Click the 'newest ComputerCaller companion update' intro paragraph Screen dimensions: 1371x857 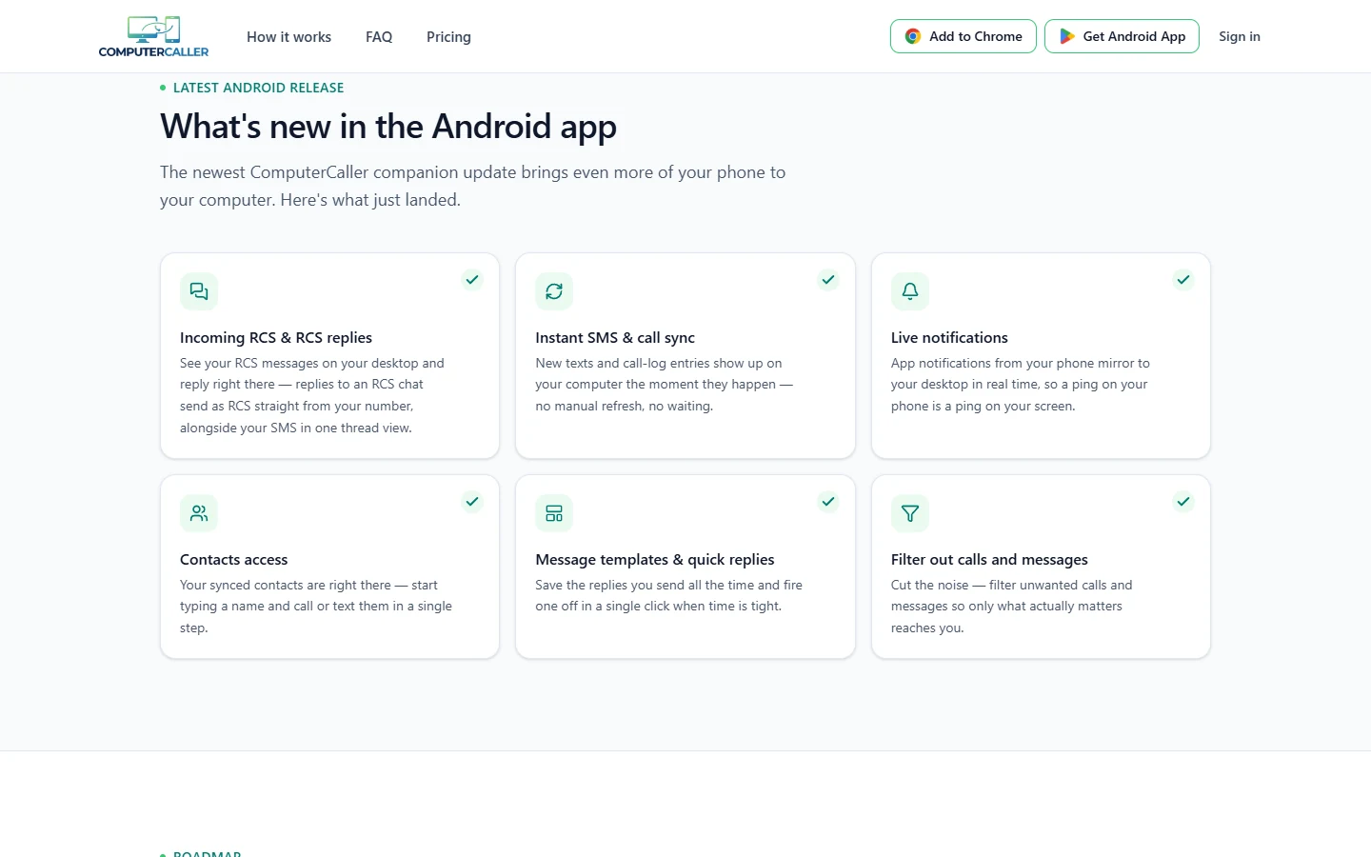click(472, 186)
